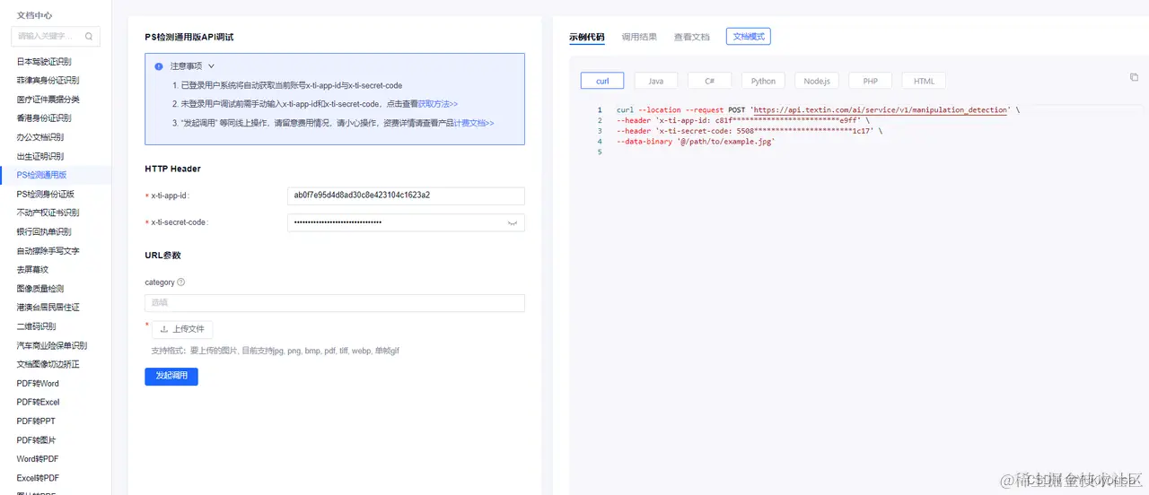Click the 发起调用 button
Viewport: 1149px width, 495px height.
171,376
